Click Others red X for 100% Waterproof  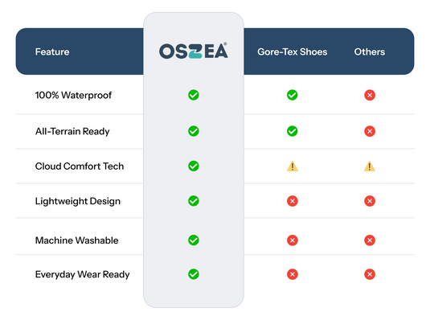click(x=370, y=95)
